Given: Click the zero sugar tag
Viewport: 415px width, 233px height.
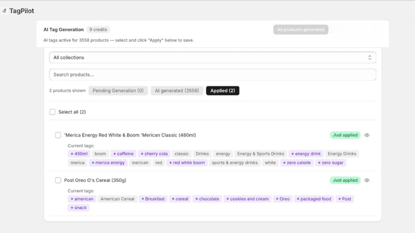Looking at the screenshot, I should click(331, 162).
